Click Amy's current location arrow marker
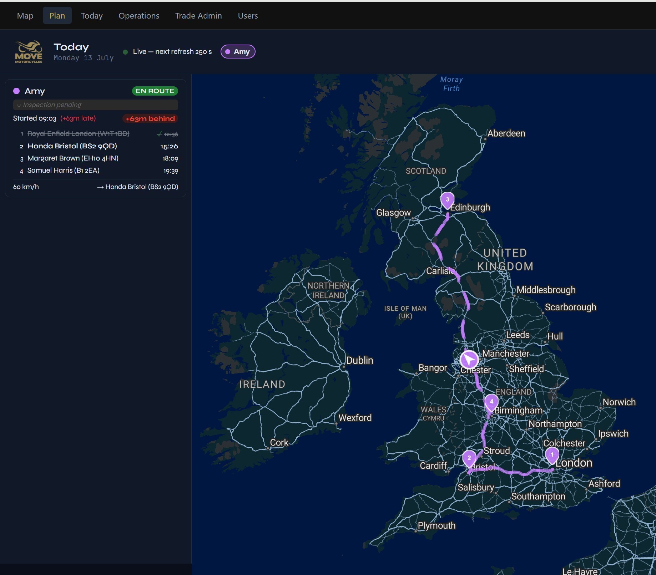656x575 pixels. [x=469, y=360]
